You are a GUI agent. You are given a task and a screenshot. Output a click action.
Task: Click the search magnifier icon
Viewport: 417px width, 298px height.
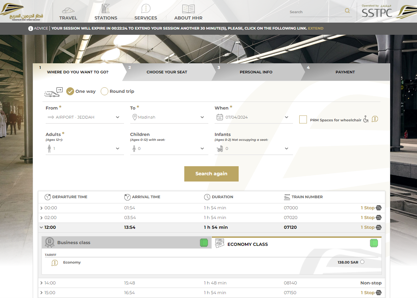347,11
